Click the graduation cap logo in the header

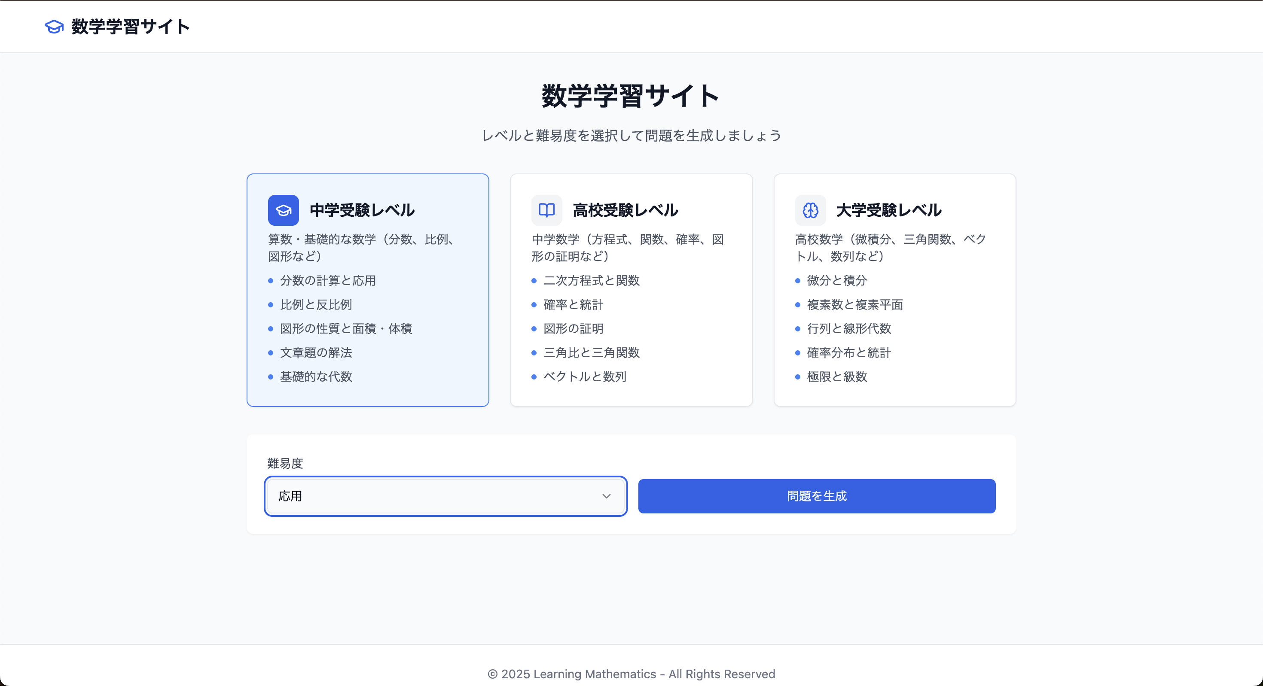click(53, 27)
